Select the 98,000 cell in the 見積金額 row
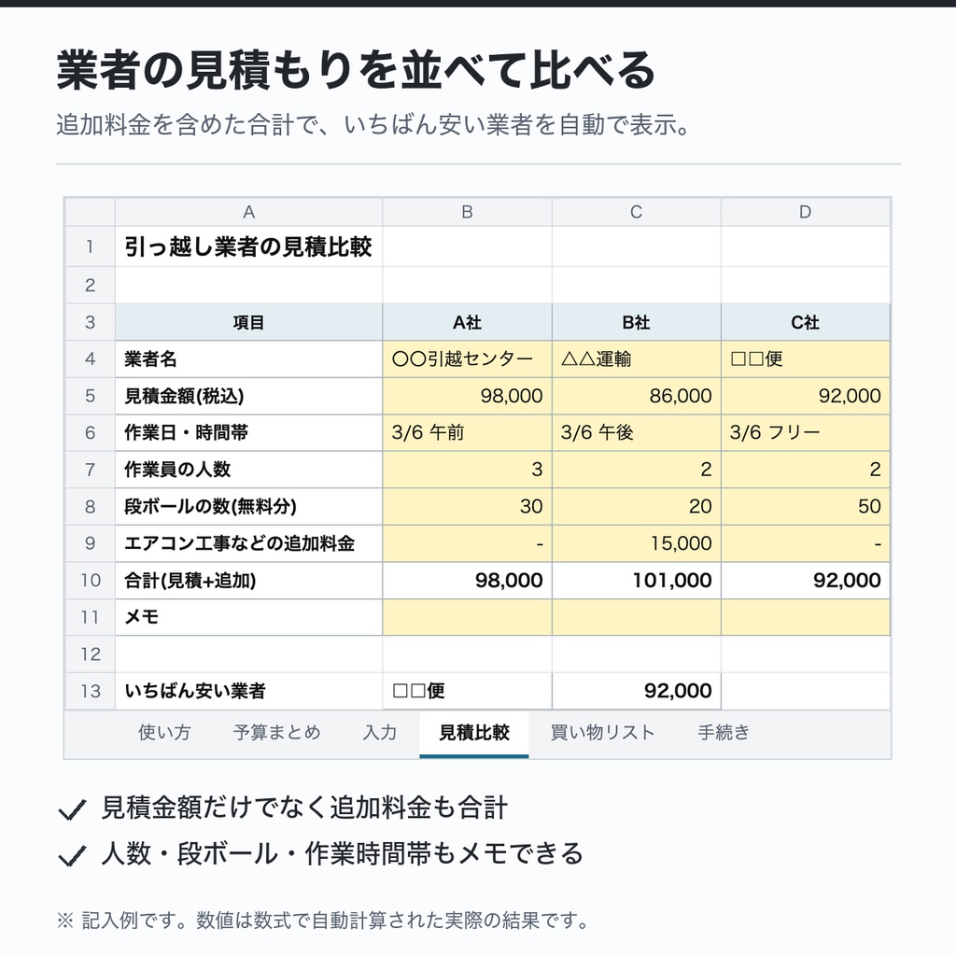This screenshot has width=956, height=956. [467, 396]
